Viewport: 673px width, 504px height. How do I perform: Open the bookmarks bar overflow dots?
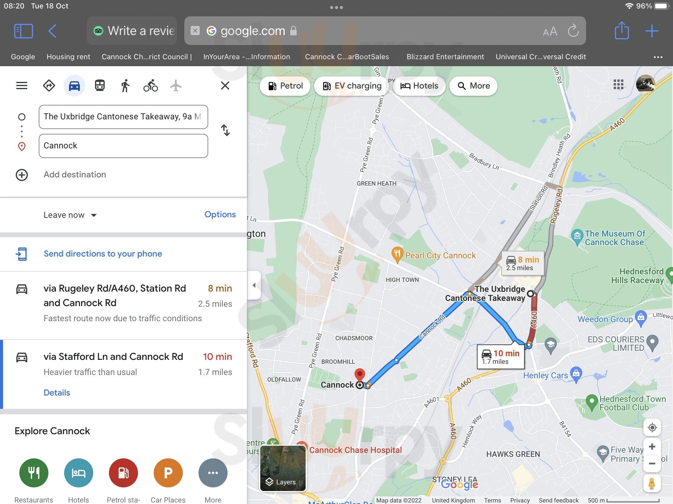click(x=658, y=57)
